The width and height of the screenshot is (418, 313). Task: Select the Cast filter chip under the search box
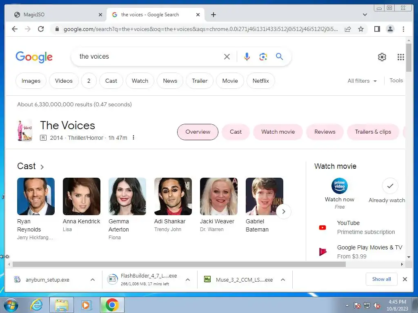click(x=111, y=81)
